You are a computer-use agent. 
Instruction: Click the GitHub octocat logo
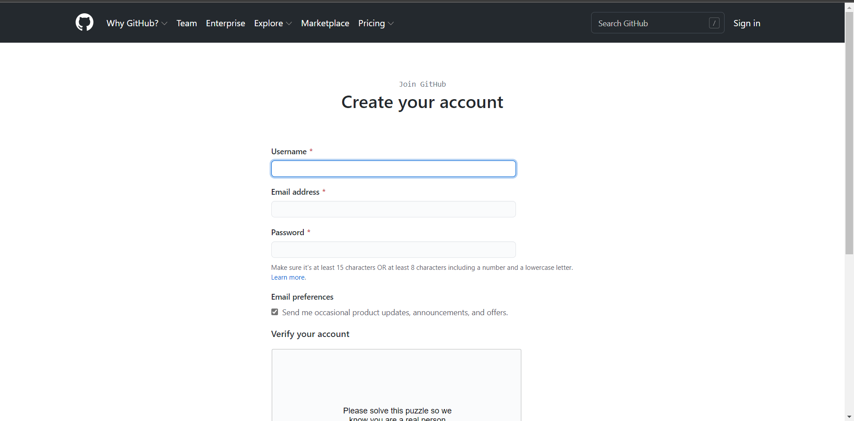pyautogui.click(x=84, y=22)
